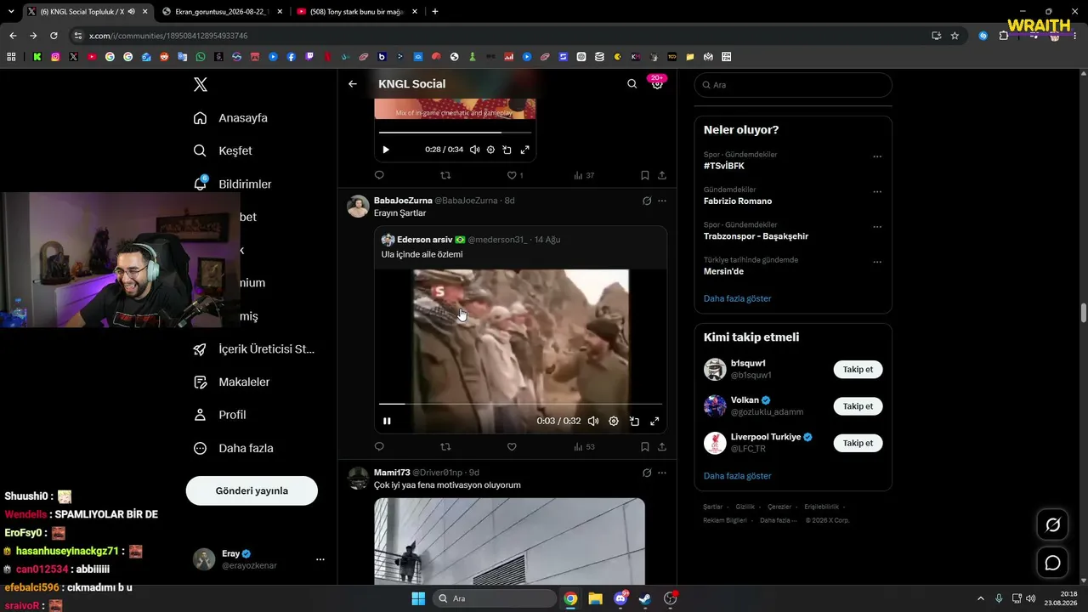The width and height of the screenshot is (1088, 612).
Task: Open BabaJoeZurna's profile avatar
Action: (358, 207)
